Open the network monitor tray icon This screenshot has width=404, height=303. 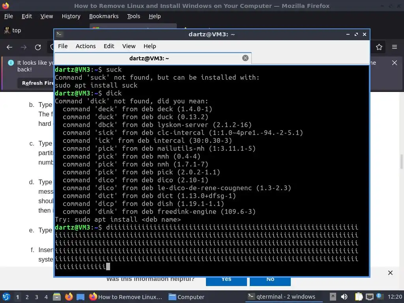[x=369, y=297]
